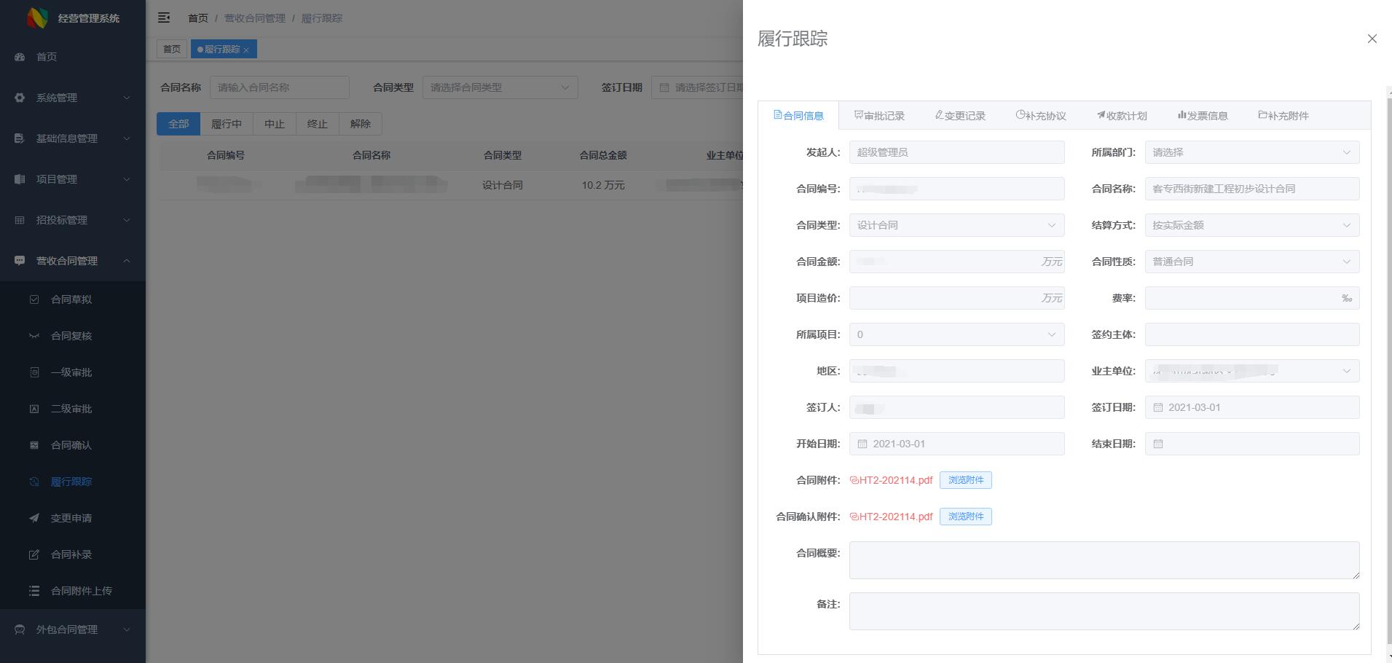Click the 合同附件上传 list icon
This screenshot has height=663, width=1392.
pyautogui.click(x=34, y=591)
